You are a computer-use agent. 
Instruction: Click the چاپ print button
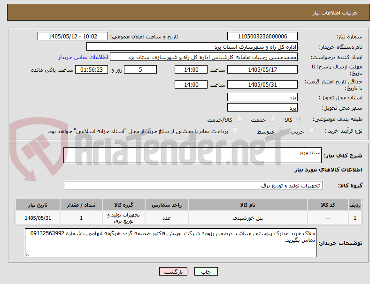click(206, 271)
